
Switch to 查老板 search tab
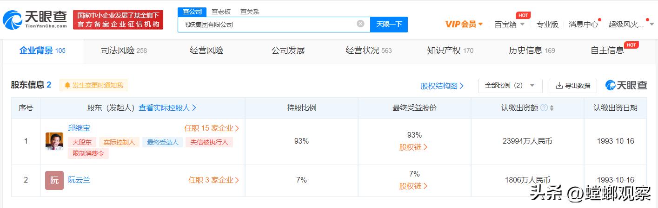pyautogui.click(x=221, y=12)
